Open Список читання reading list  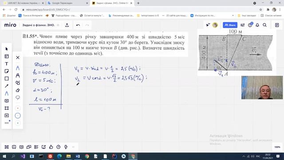pos(271,16)
